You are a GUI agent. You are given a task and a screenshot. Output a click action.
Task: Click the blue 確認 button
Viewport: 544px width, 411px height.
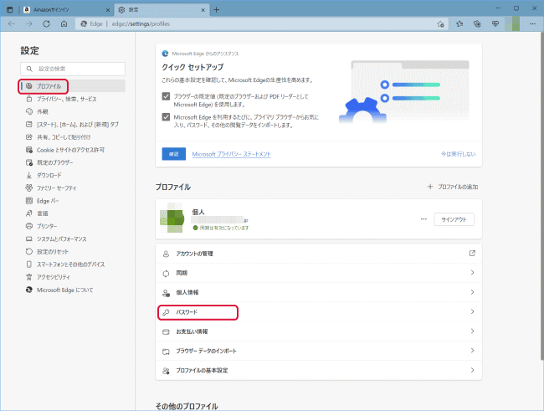[174, 154]
